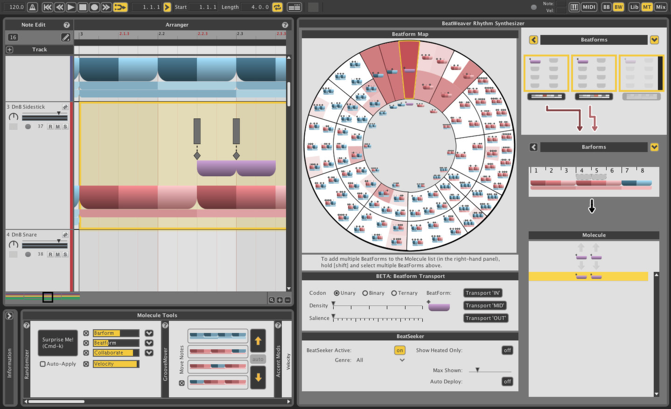
Task: Click the pencil edit icon in Note Edit
Action: [65, 37]
